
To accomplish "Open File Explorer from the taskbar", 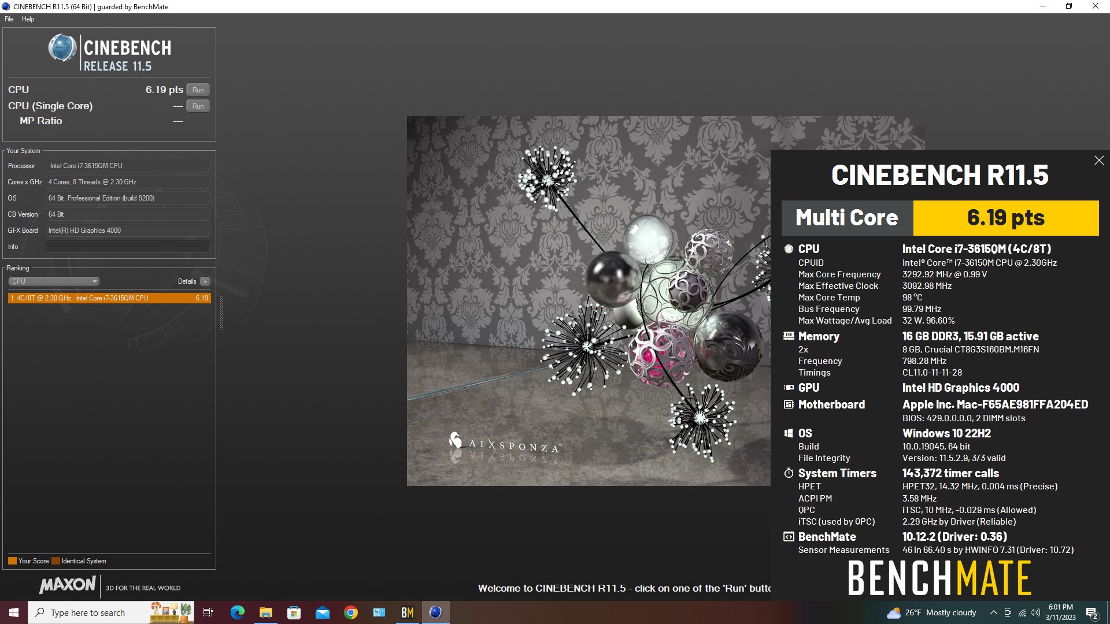I will click(265, 612).
